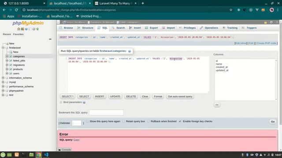
Task: Open the Structure tab
Action: coord(85,28)
